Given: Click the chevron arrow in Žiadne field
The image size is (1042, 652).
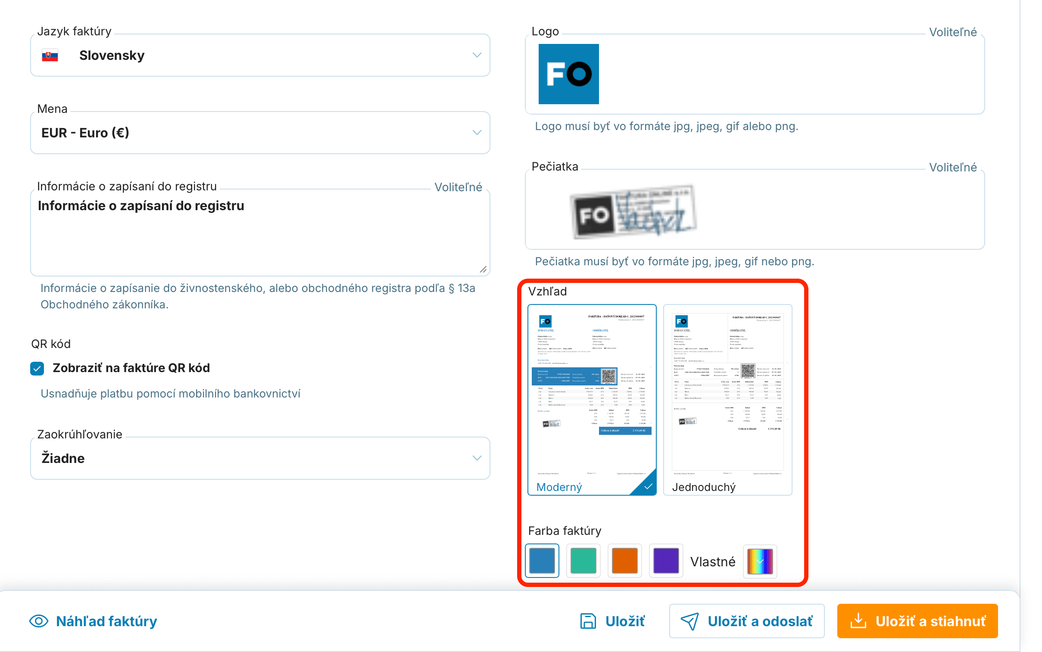Looking at the screenshot, I should point(477,458).
